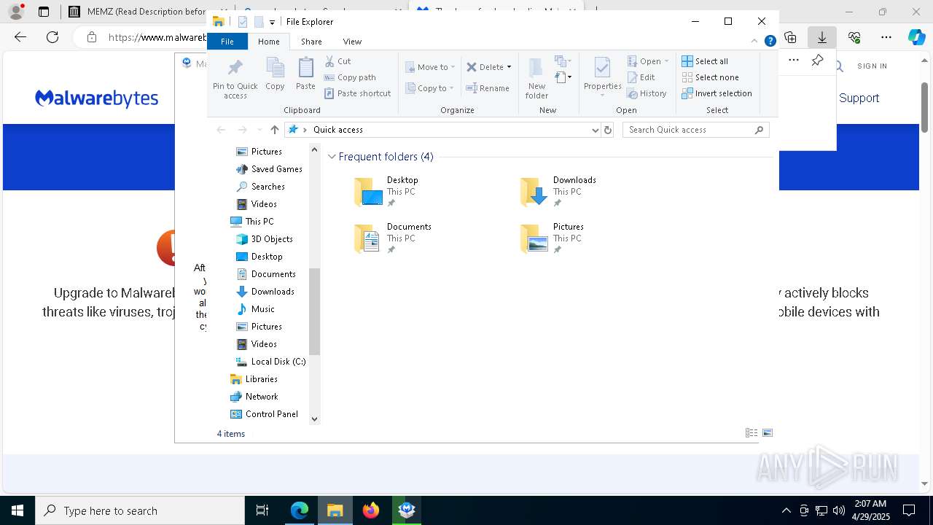The height and width of the screenshot is (525, 933).
Task: Collapse the Frequent folders group
Action: click(x=332, y=157)
